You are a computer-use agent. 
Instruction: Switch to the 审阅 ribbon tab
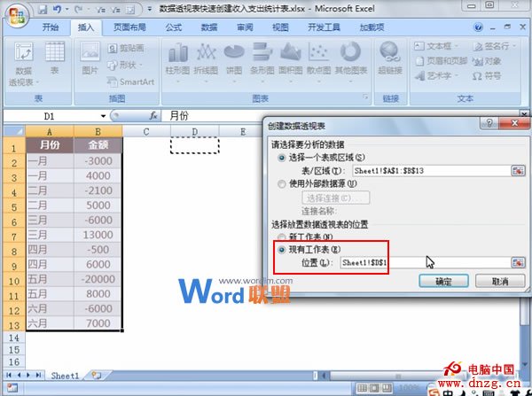point(245,27)
